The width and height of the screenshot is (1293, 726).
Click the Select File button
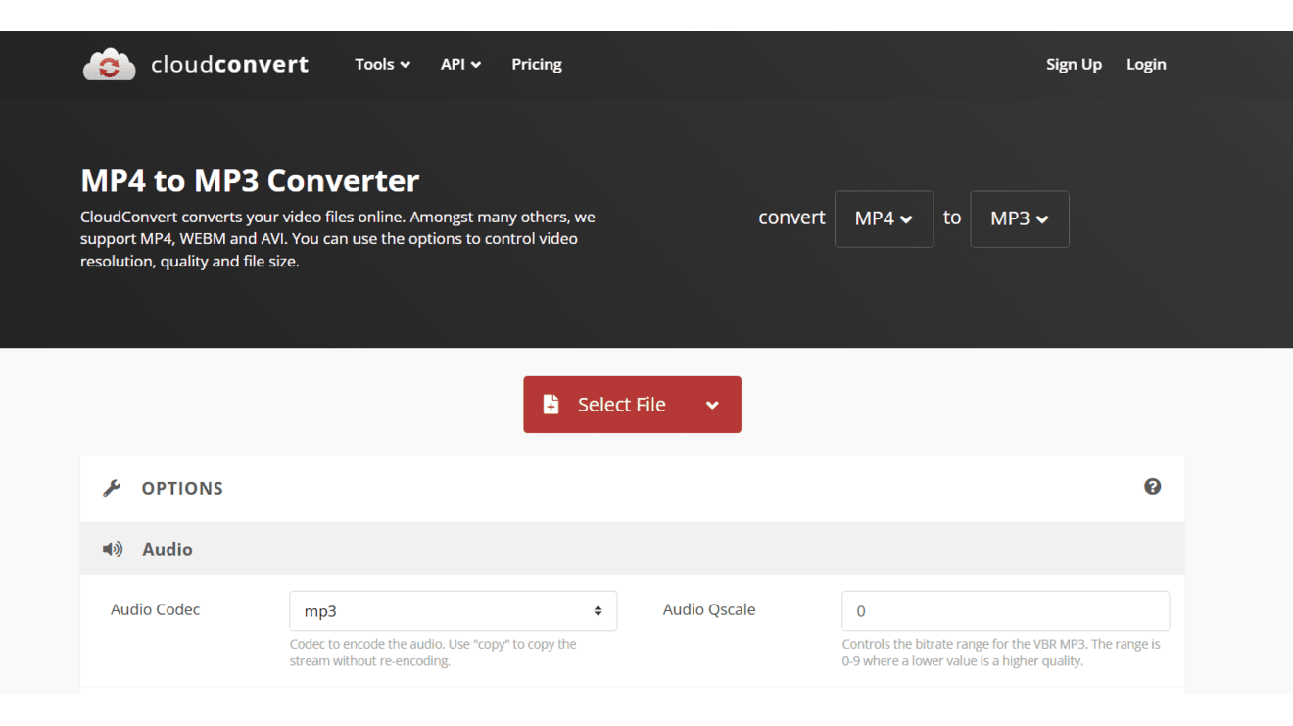pos(621,404)
